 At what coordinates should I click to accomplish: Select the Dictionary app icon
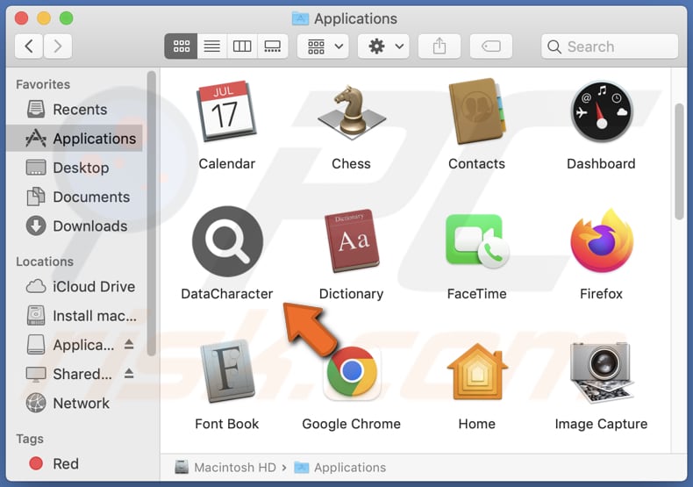click(x=352, y=240)
